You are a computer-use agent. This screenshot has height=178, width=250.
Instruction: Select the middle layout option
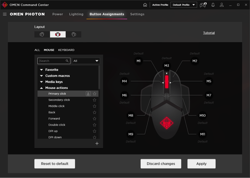coord(58,34)
